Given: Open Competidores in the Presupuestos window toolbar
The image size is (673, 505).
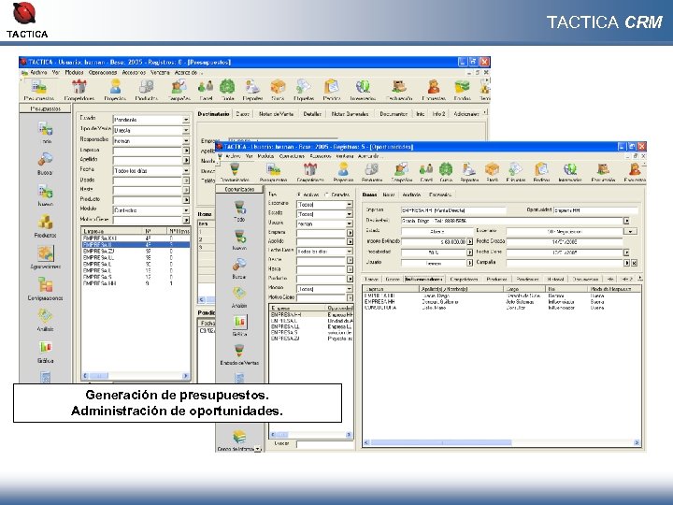Looking at the screenshot, I should [79, 90].
